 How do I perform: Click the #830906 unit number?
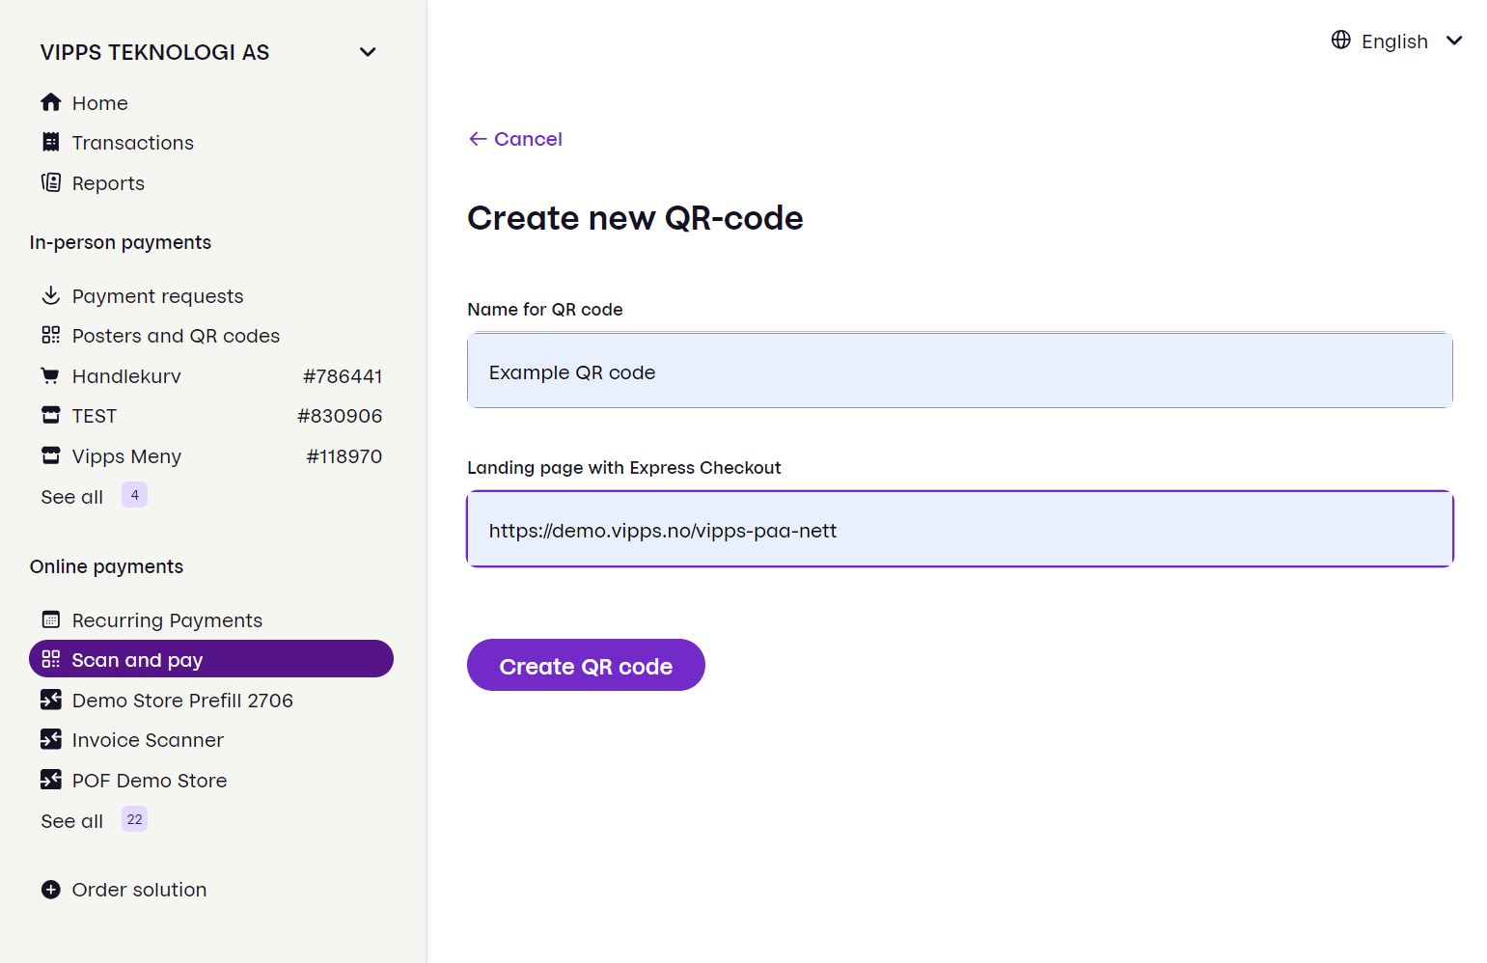click(x=340, y=416)
